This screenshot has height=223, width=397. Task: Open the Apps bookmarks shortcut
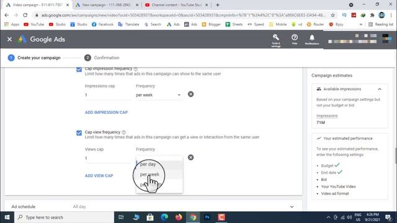click(x=12, y=24)
